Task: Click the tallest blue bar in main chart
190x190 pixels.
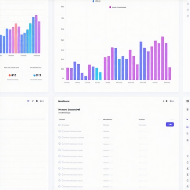Action: (x=141, y=61)
